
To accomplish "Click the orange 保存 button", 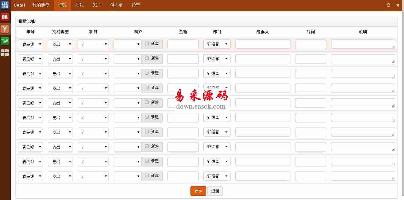I will 198,191.
